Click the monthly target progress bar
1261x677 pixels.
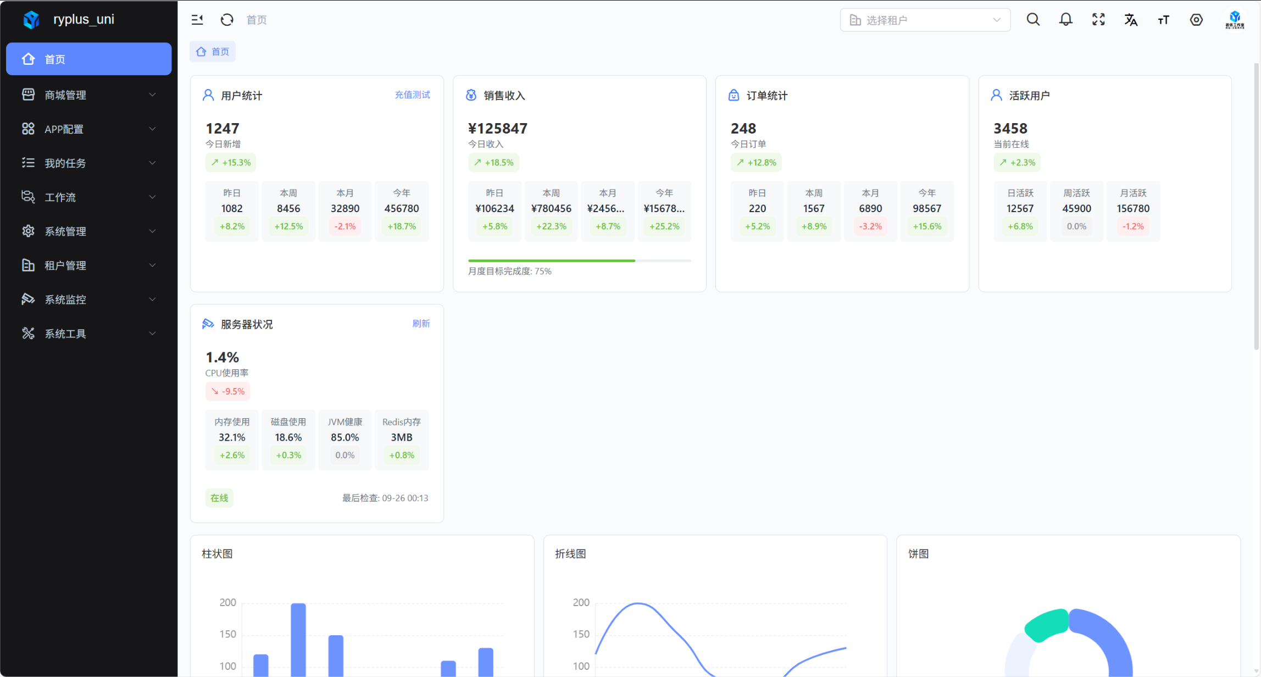point(579,260)
